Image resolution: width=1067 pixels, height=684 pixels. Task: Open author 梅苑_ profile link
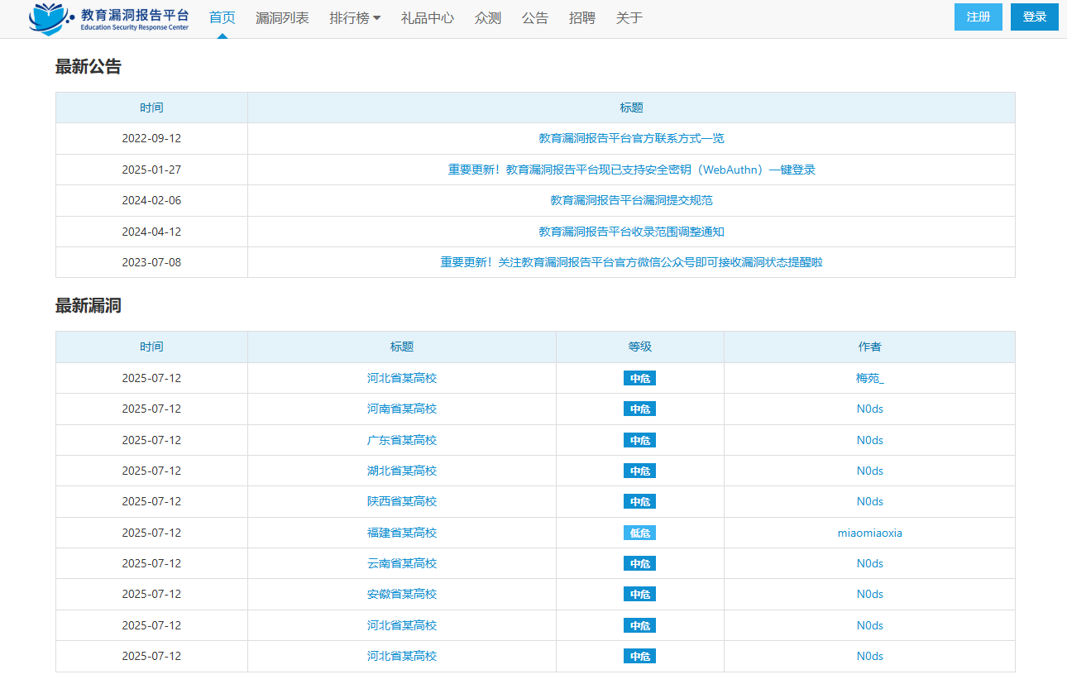pyautogui.click(x=869, y=378)
